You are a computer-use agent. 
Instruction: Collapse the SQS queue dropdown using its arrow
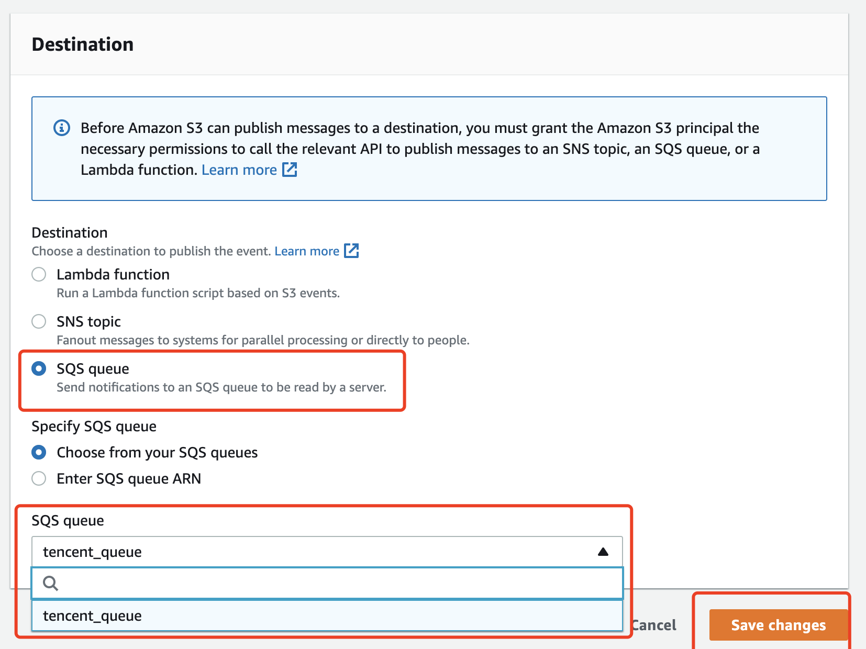[x=603, y=552]
